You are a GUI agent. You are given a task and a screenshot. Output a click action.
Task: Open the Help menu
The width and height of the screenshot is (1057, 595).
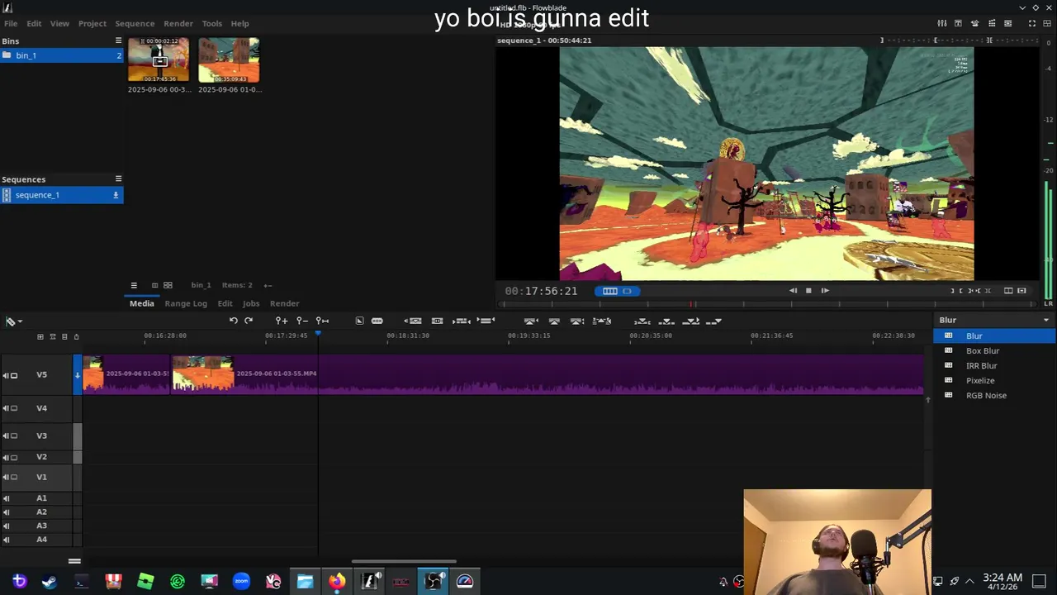(x=240, y=23)
